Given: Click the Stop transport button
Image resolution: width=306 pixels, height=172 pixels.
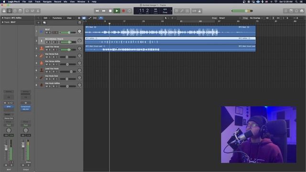Looking at the screenshot, I should pos(110,11).
